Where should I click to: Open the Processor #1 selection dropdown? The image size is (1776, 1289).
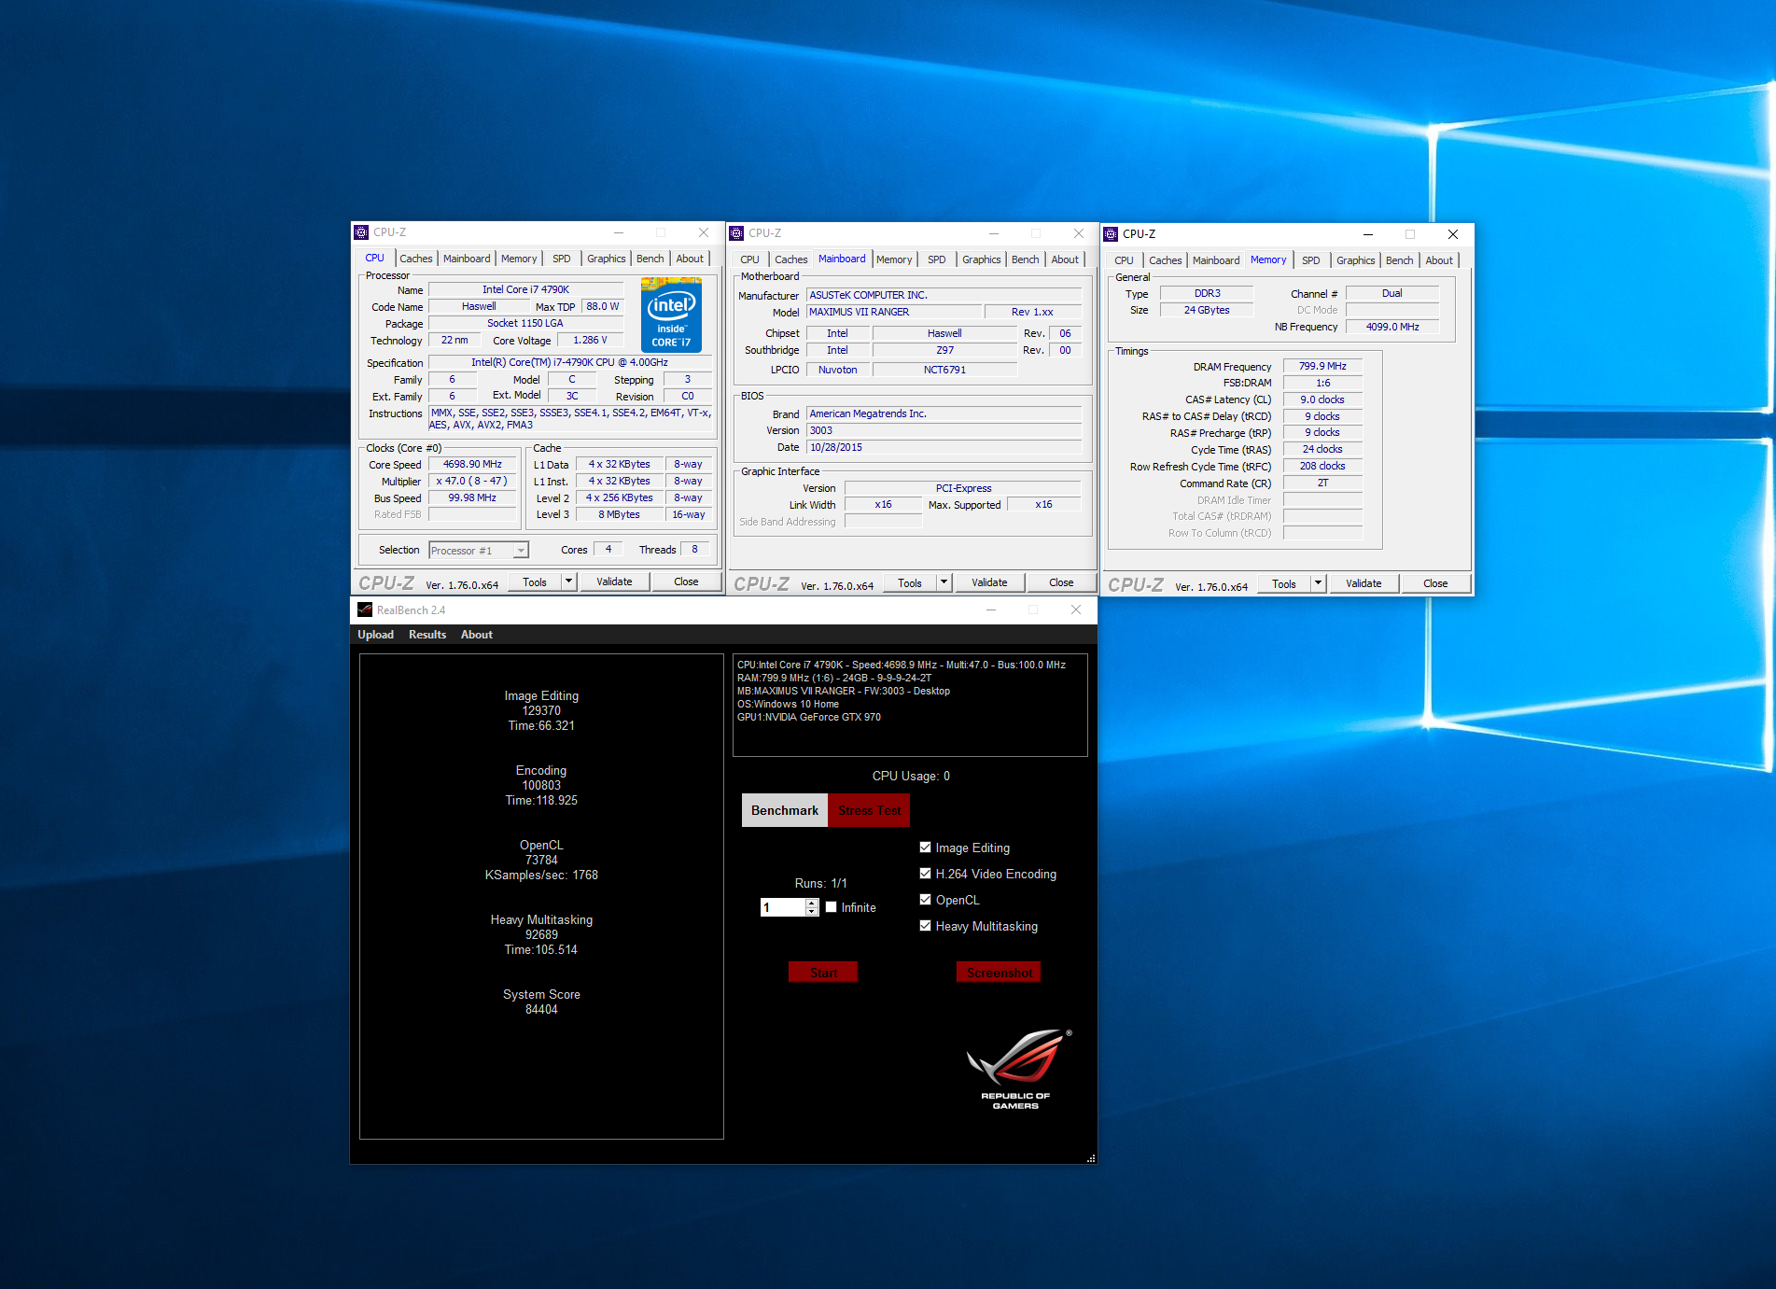coord(479,551)
